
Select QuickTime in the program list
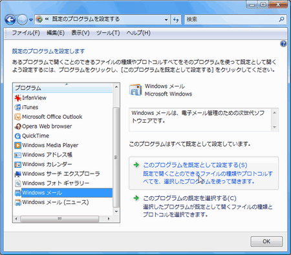[36, 136]
